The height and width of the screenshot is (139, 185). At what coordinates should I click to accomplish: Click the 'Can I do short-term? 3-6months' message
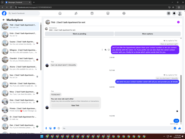click(x=63, y=65)
